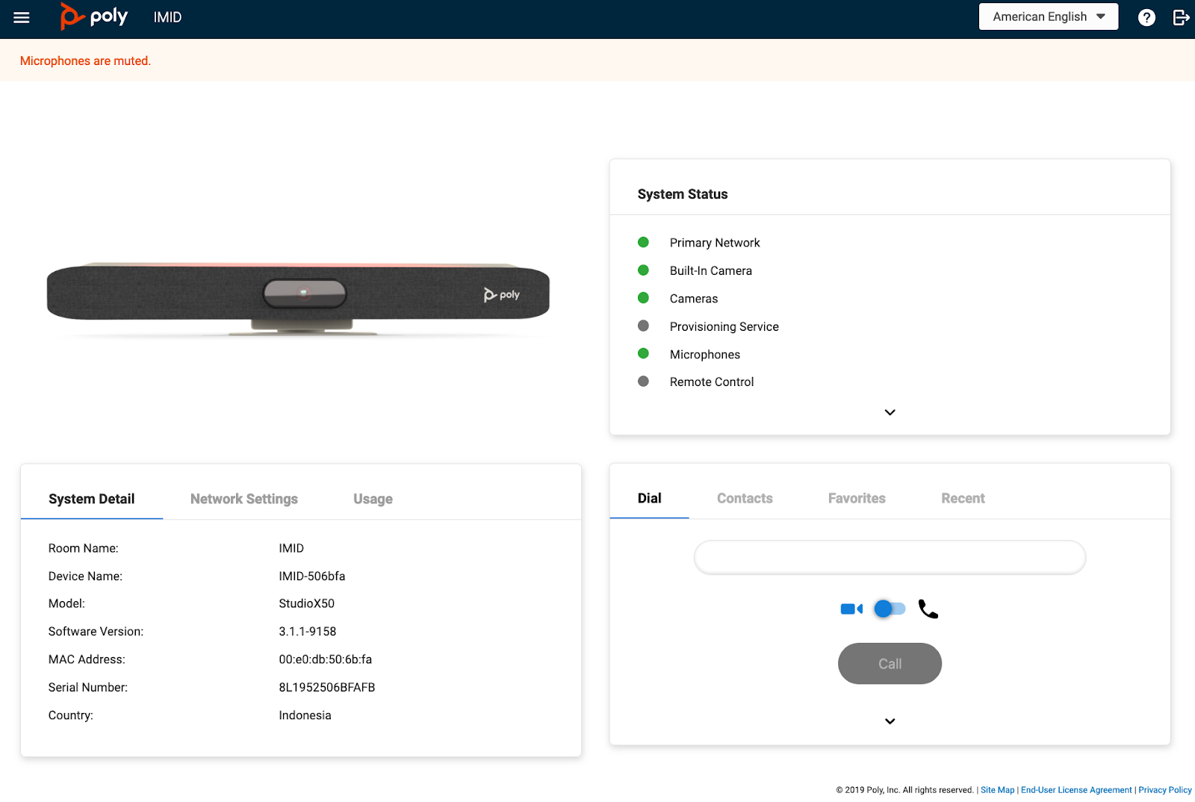
Task: Click the Site Map link
Action: pos(998,789)
